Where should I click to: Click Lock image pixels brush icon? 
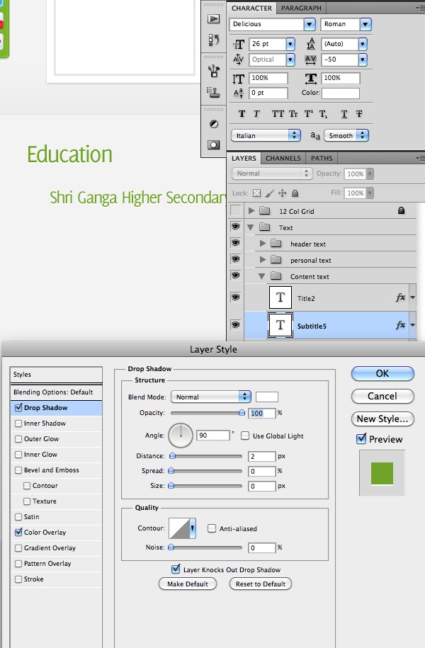(269, 193)
